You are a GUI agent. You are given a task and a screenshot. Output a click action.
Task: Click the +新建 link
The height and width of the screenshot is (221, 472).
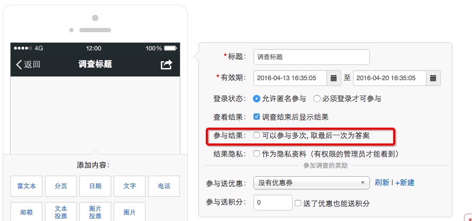(405, 182)
